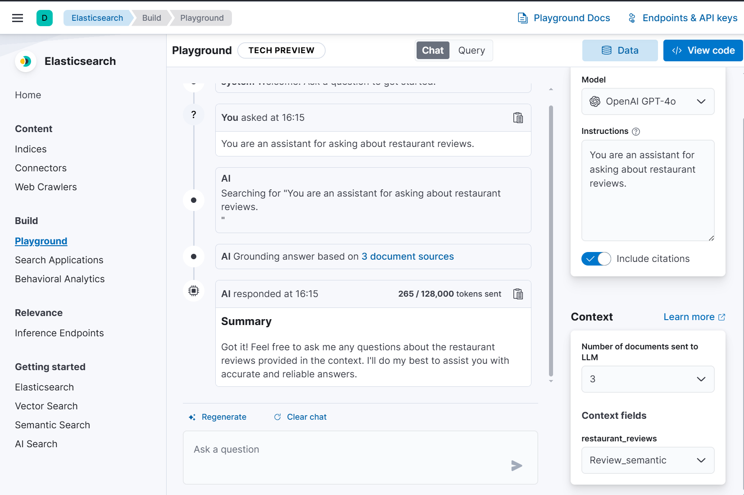Open the Learn more link
Viewport: 744px width, 495px height.
tap(694, 317)
